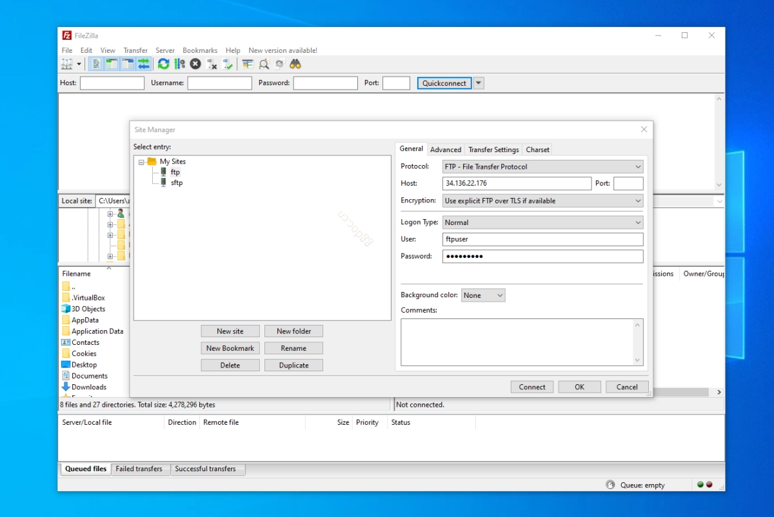
Task: Focus the User field containing ftpuser
Action: click(543, 239)
